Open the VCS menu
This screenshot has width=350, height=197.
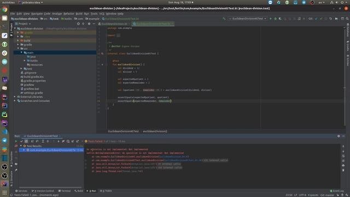click(x=102, y=14)
